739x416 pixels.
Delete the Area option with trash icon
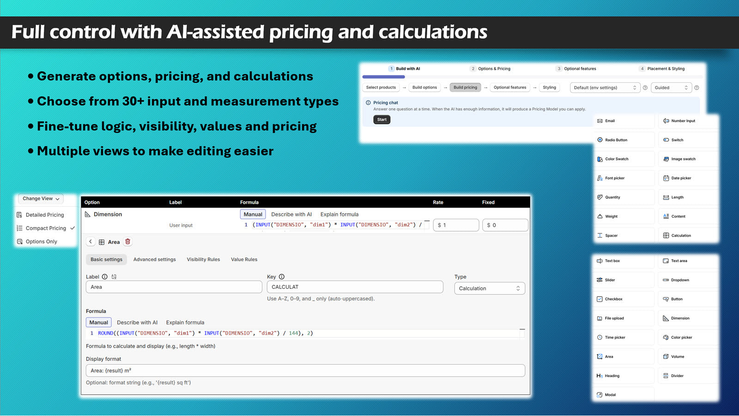[127, 242]
